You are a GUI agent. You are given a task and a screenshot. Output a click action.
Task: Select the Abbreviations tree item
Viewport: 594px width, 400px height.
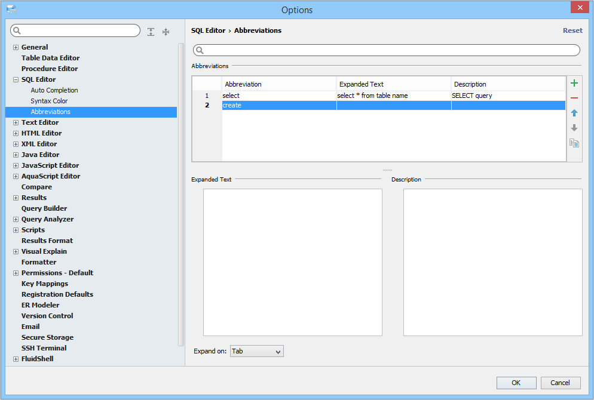[91, 112]
